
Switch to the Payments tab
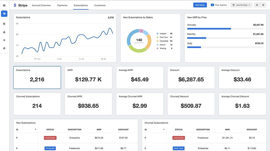(62, 5)
